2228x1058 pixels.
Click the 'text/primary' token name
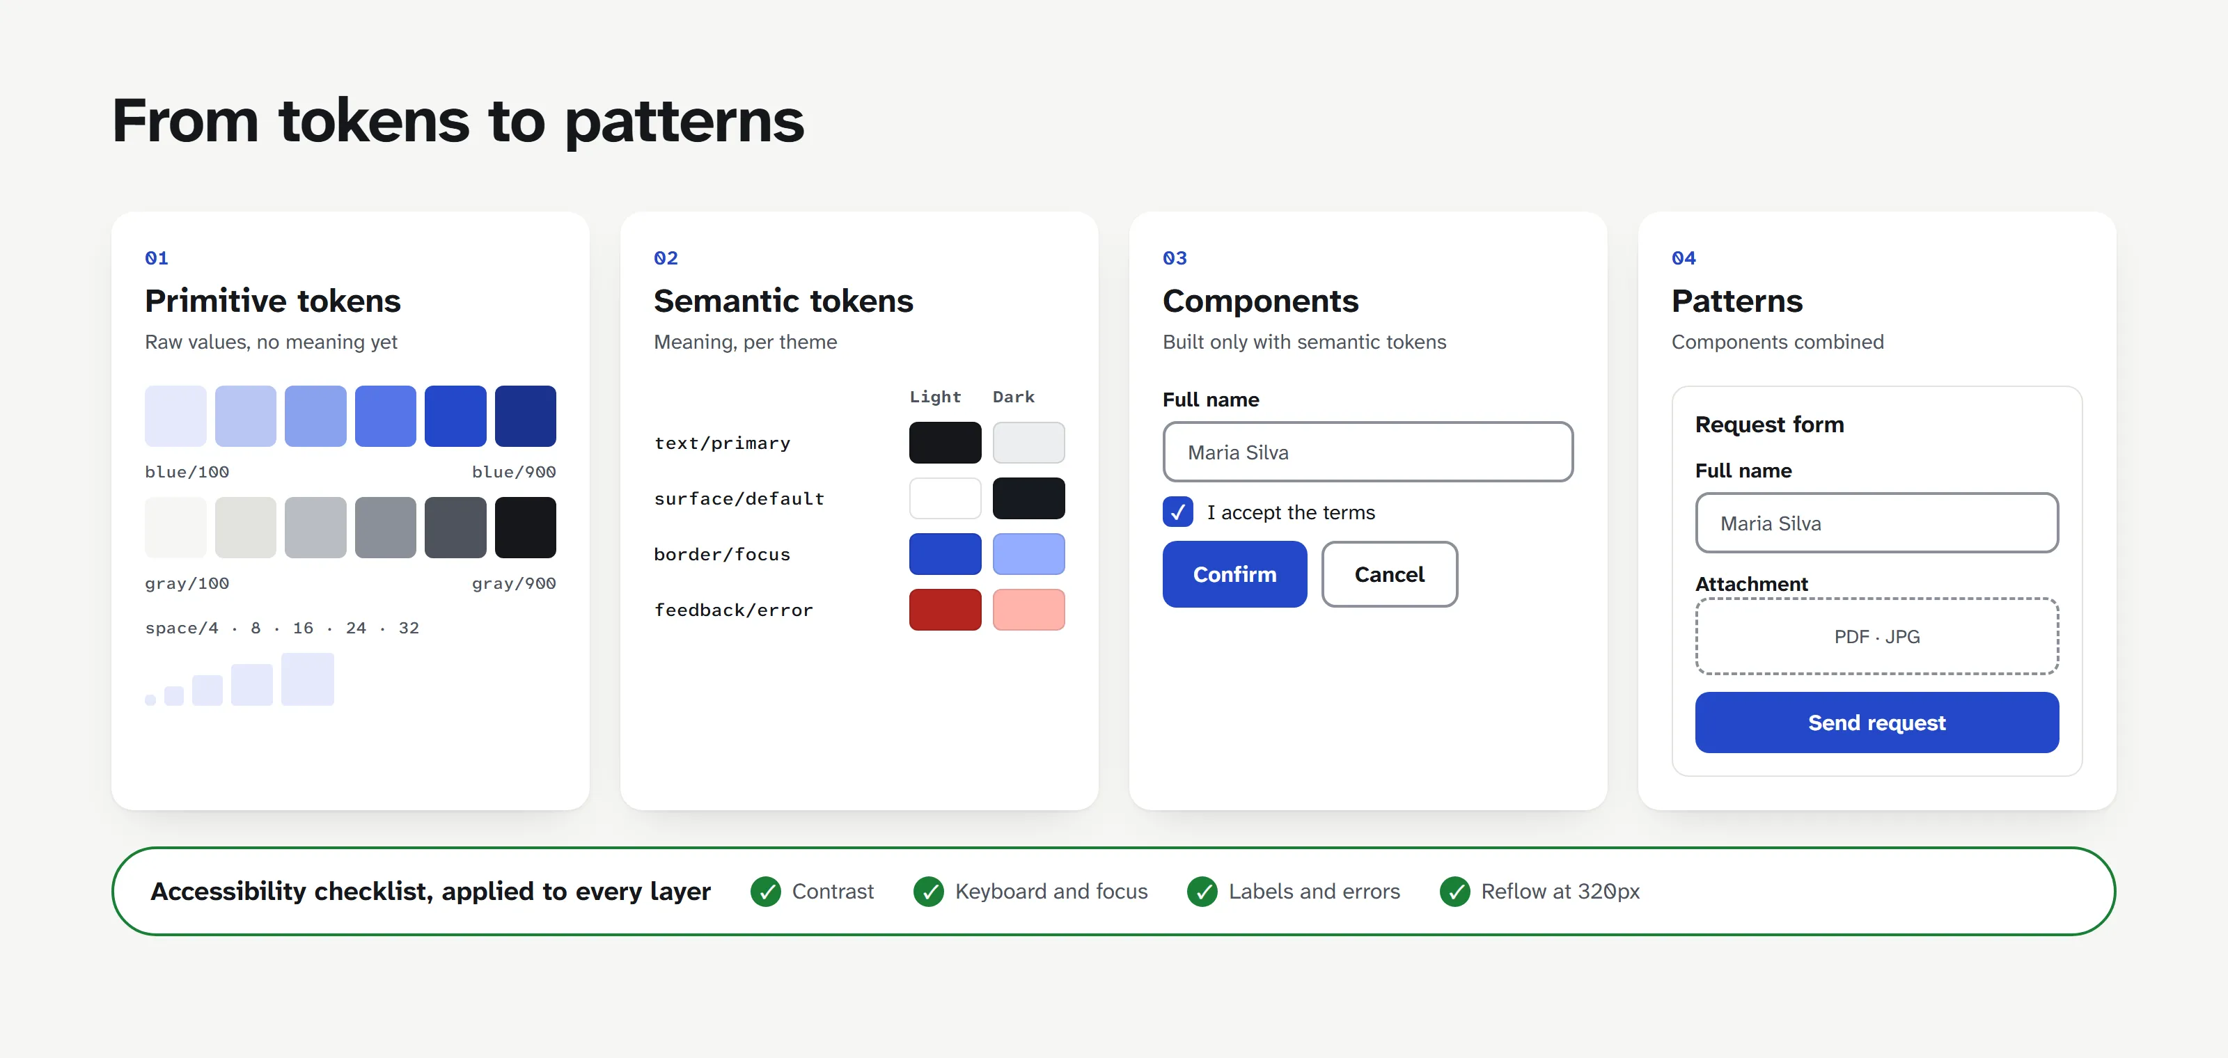(x=722, y=443)
